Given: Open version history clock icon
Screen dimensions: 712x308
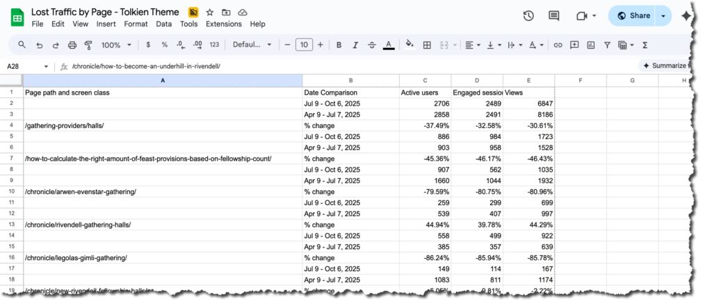Looking at the screenshot, I should pos(528,16).
